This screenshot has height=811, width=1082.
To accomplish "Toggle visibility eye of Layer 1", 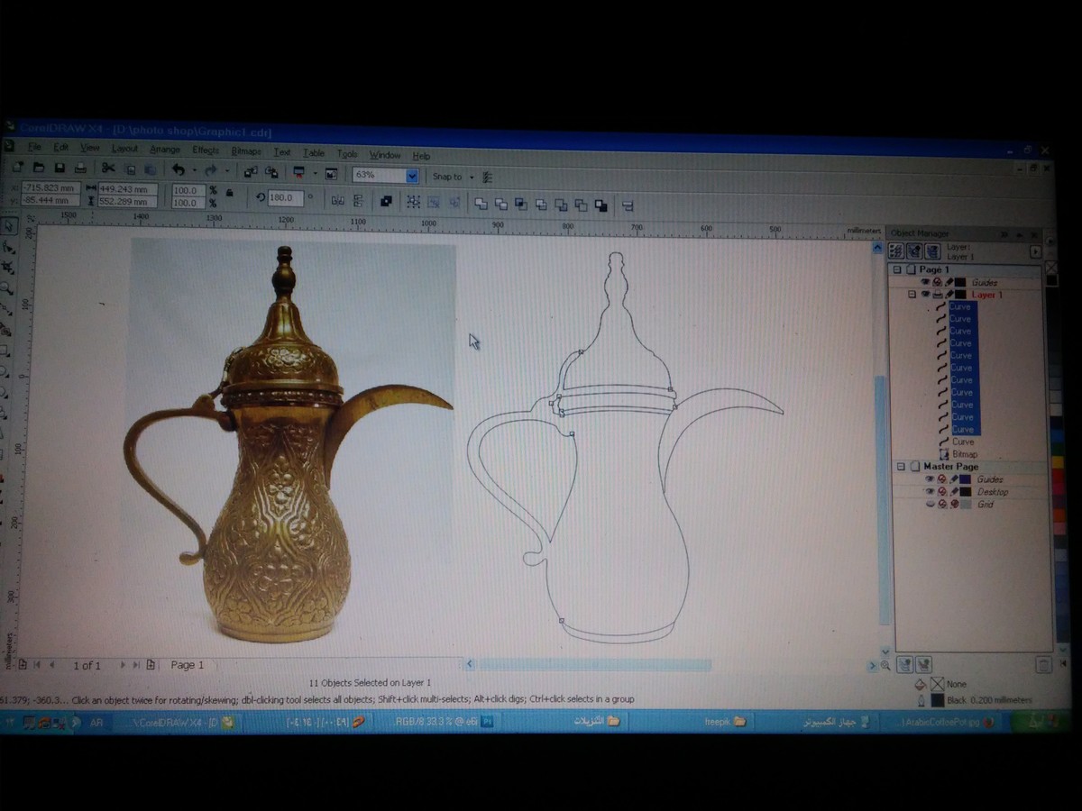I will pyautogui.click(x=925, y=295).
